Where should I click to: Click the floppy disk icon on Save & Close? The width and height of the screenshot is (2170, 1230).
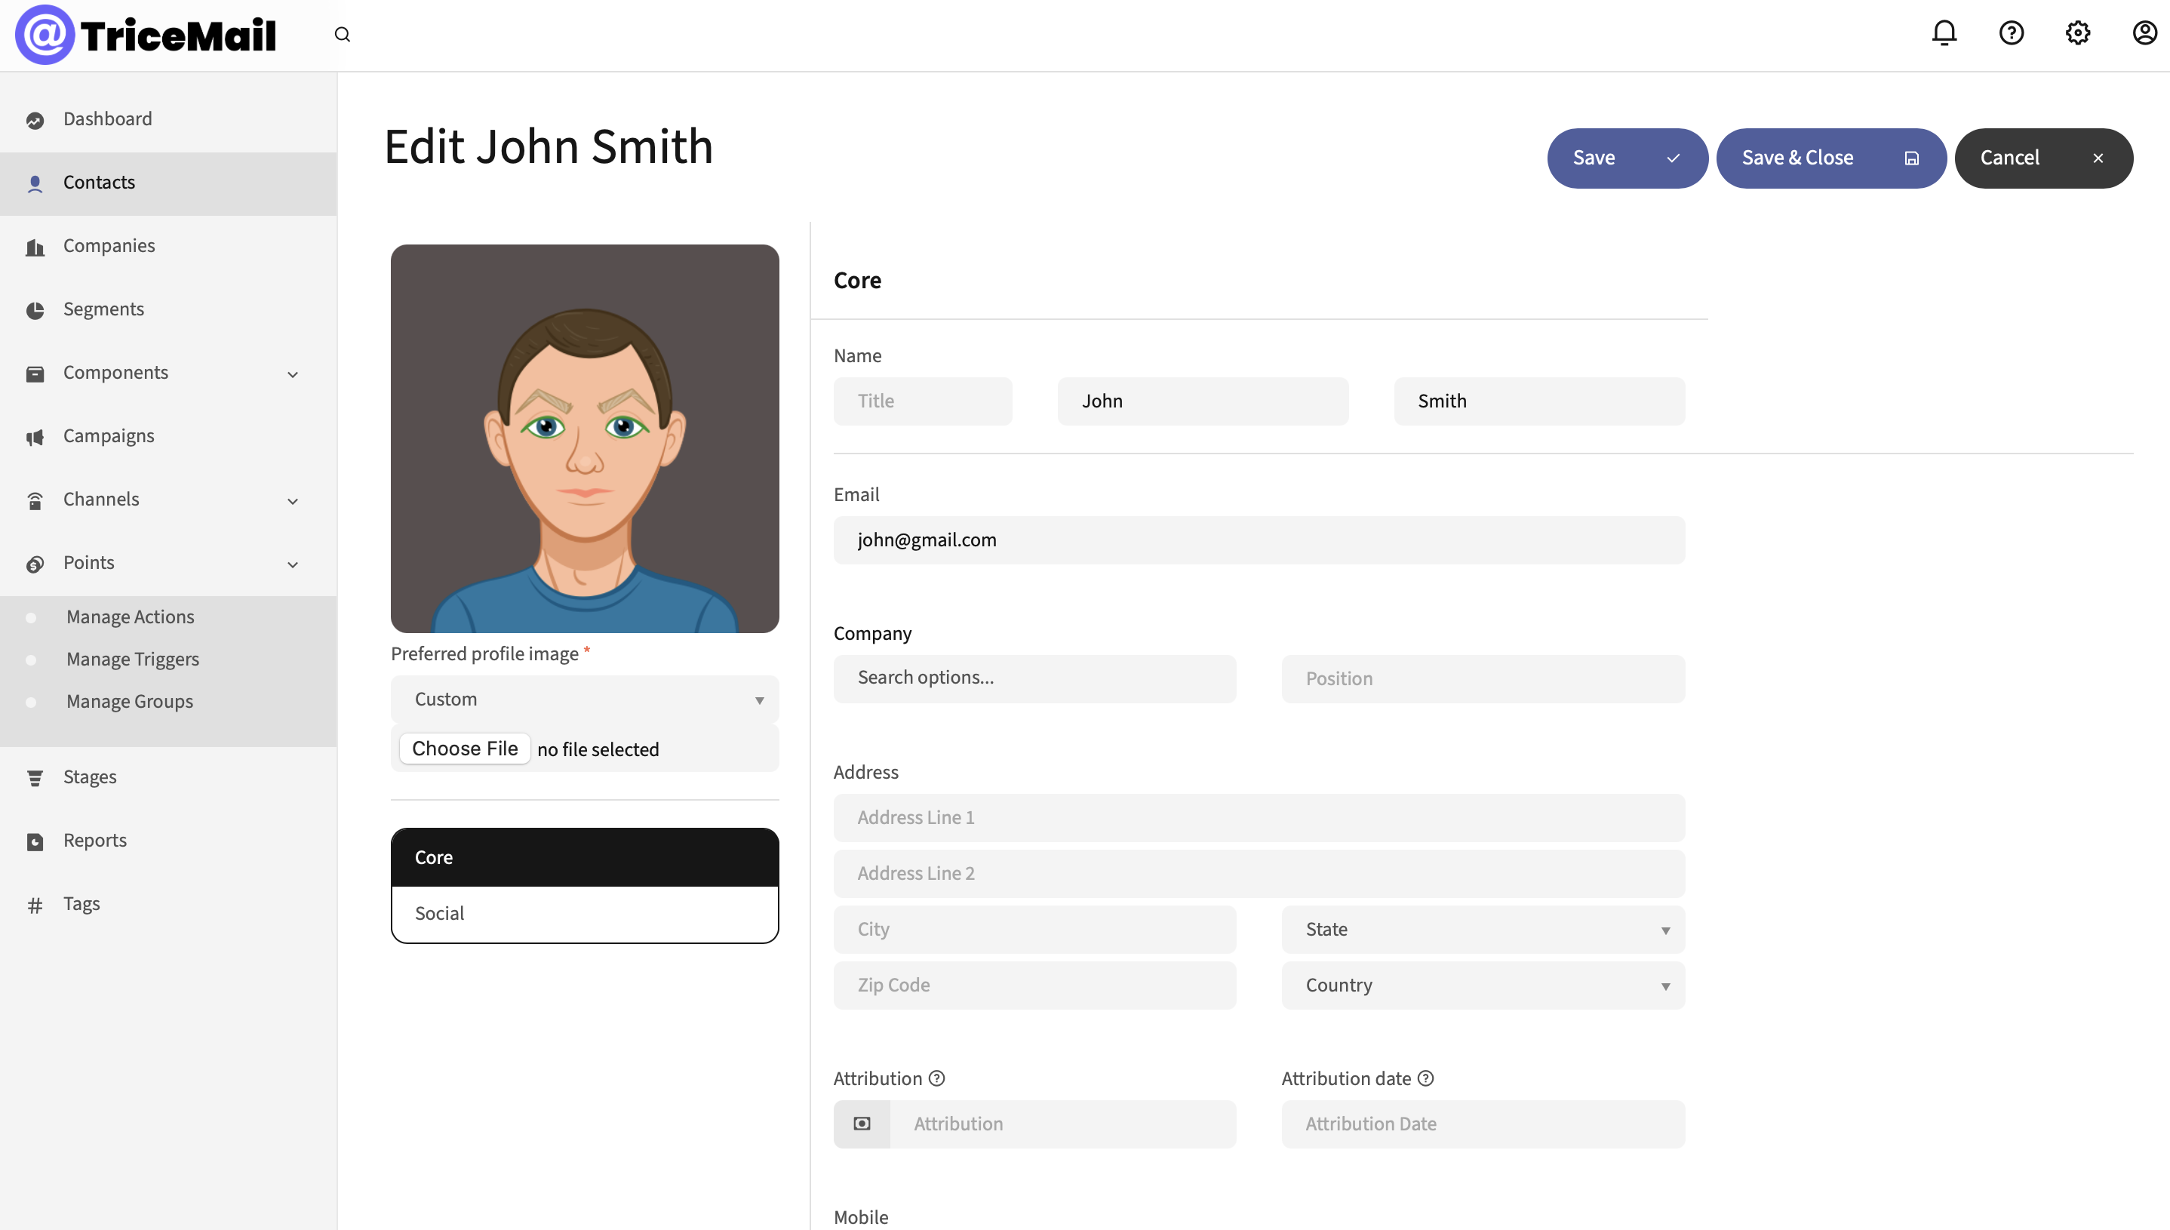[x=1911, y=158]
